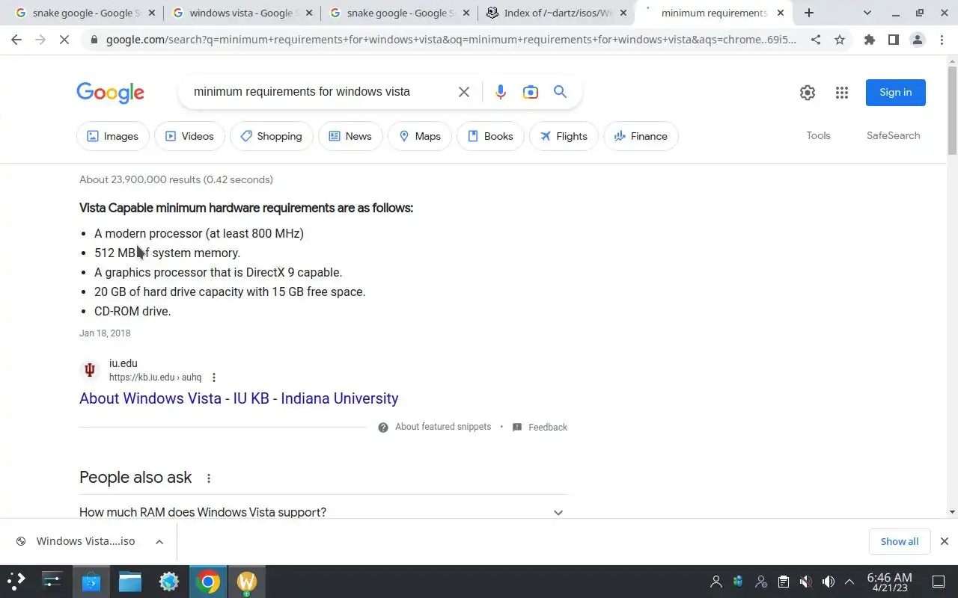
Task: Open search by image camera icon
Action: [x=531, y=92]
